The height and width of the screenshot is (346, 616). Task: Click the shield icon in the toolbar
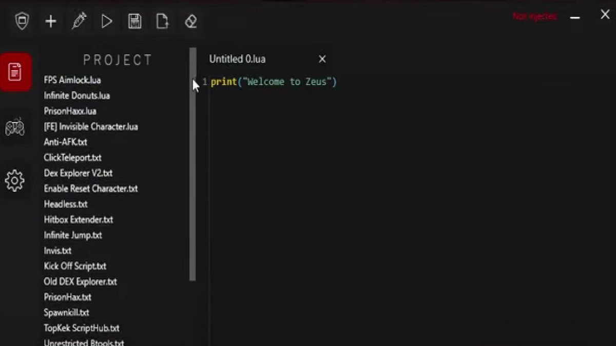[22, 21]
